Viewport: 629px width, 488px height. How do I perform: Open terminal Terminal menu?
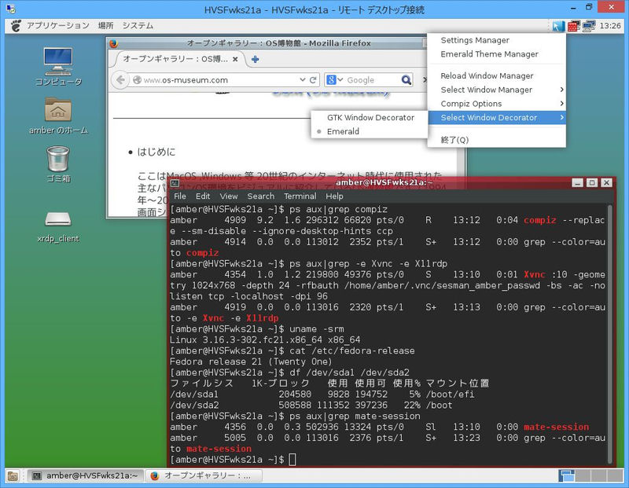coord(300,196)
